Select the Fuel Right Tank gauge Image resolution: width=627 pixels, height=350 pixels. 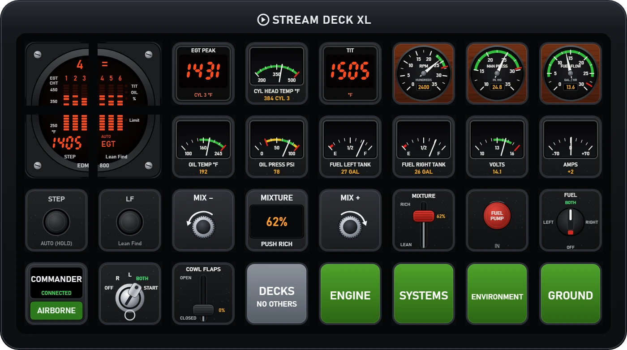[x=424, y=147]
